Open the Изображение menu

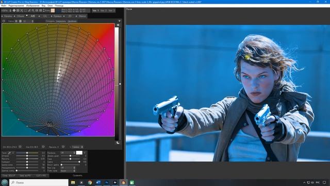[32, 6]
